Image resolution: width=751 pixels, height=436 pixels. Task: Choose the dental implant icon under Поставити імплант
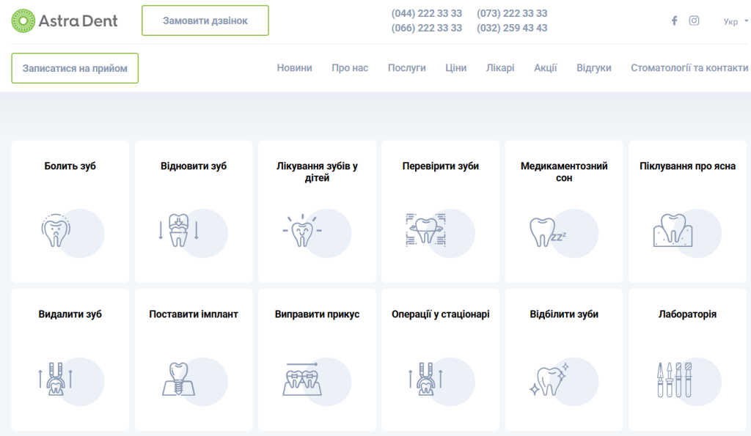tap(179, 379)
